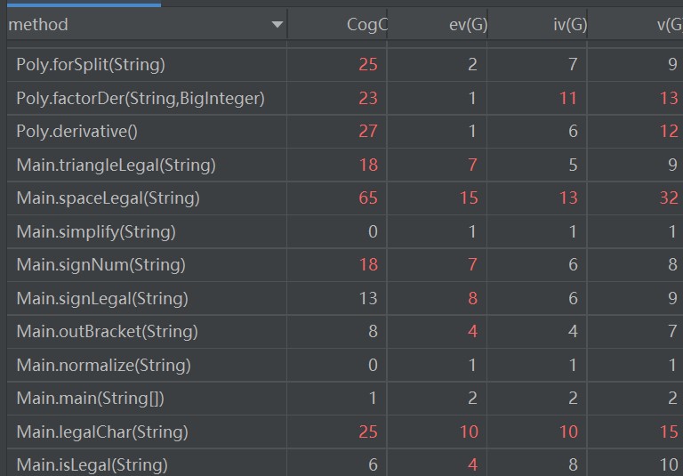Select Poly.factorDer(String,BigInteger) method row
Image resolution: width=683 pixels, height=476 pixels.
pyautogui.click(x=141, y=98)
